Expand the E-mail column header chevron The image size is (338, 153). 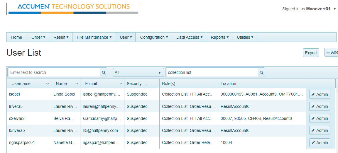coord(121,84)
